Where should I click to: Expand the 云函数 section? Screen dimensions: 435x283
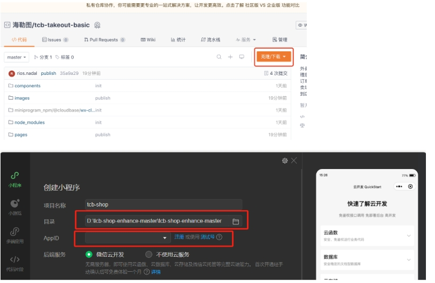367,235
